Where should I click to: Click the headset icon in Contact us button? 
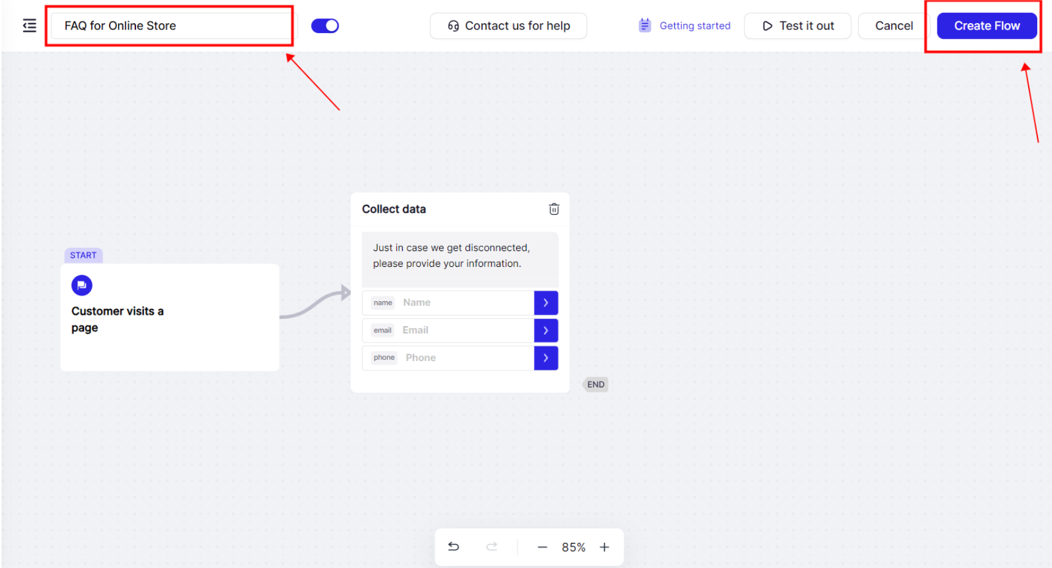tap(453, 26)
